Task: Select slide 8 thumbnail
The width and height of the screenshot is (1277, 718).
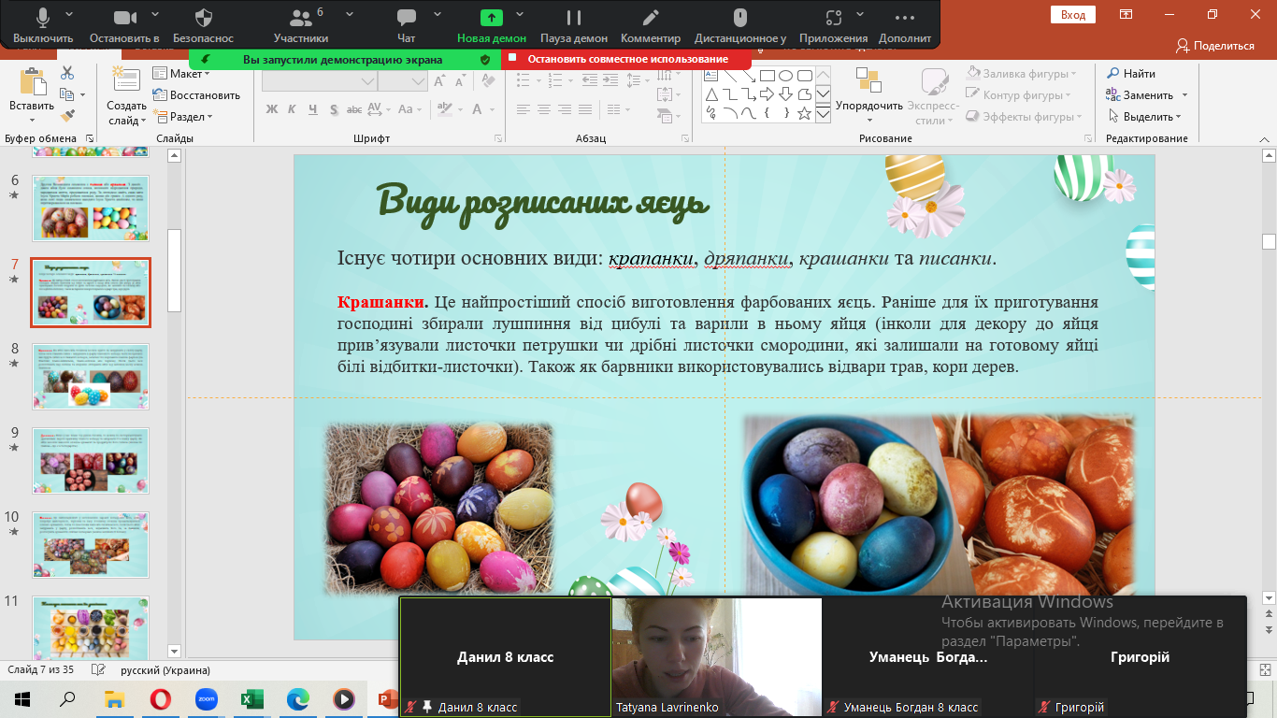Action: (91, 376)
